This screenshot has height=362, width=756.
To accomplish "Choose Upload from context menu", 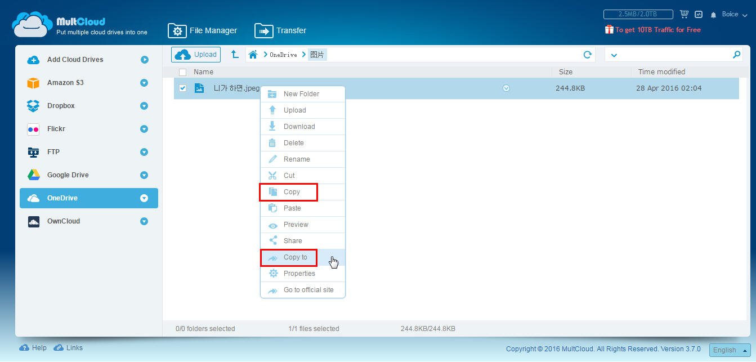I will click(303, 110).
